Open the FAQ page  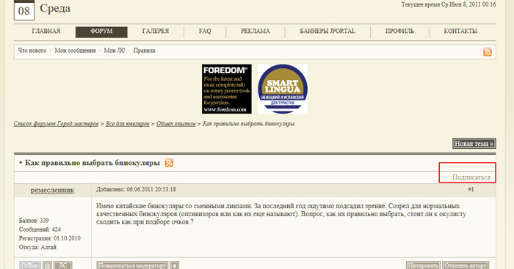coord(205,31)
